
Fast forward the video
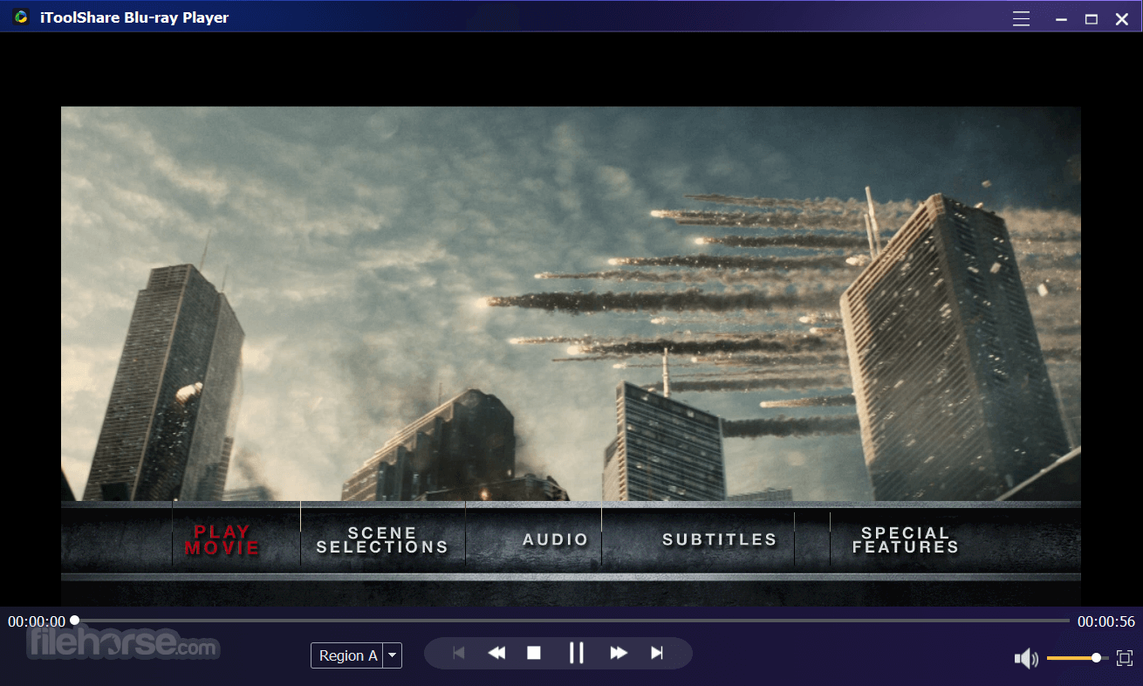point(619,653)
